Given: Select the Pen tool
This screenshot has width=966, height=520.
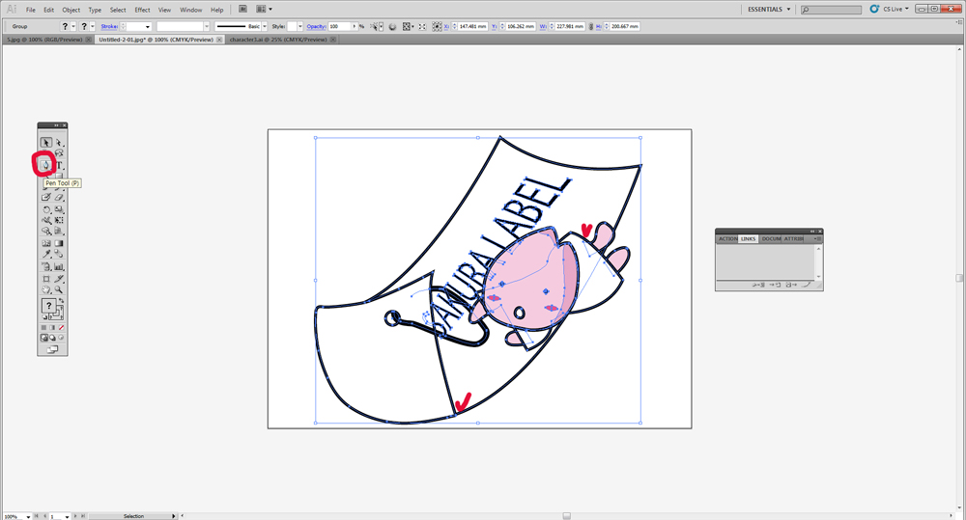Looking at the screenshot, I should point(45,165).
